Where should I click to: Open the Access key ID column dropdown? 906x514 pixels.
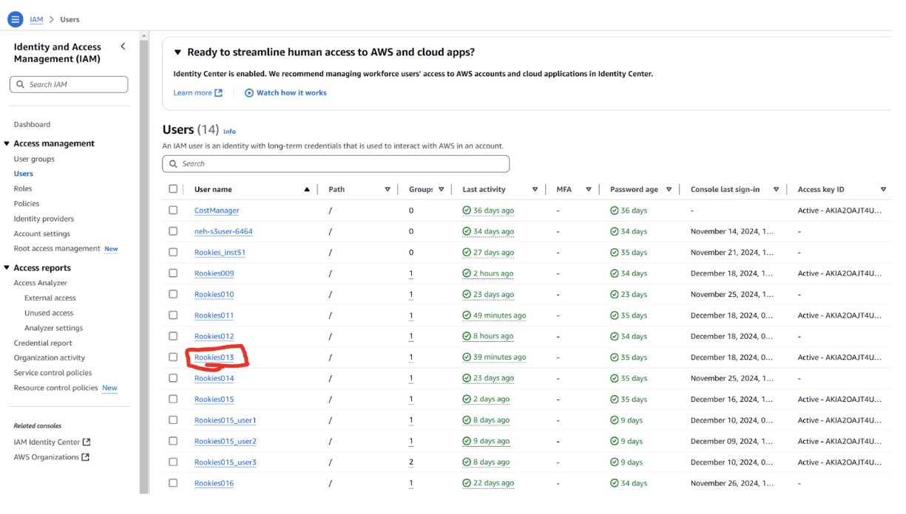click(883, 190)
